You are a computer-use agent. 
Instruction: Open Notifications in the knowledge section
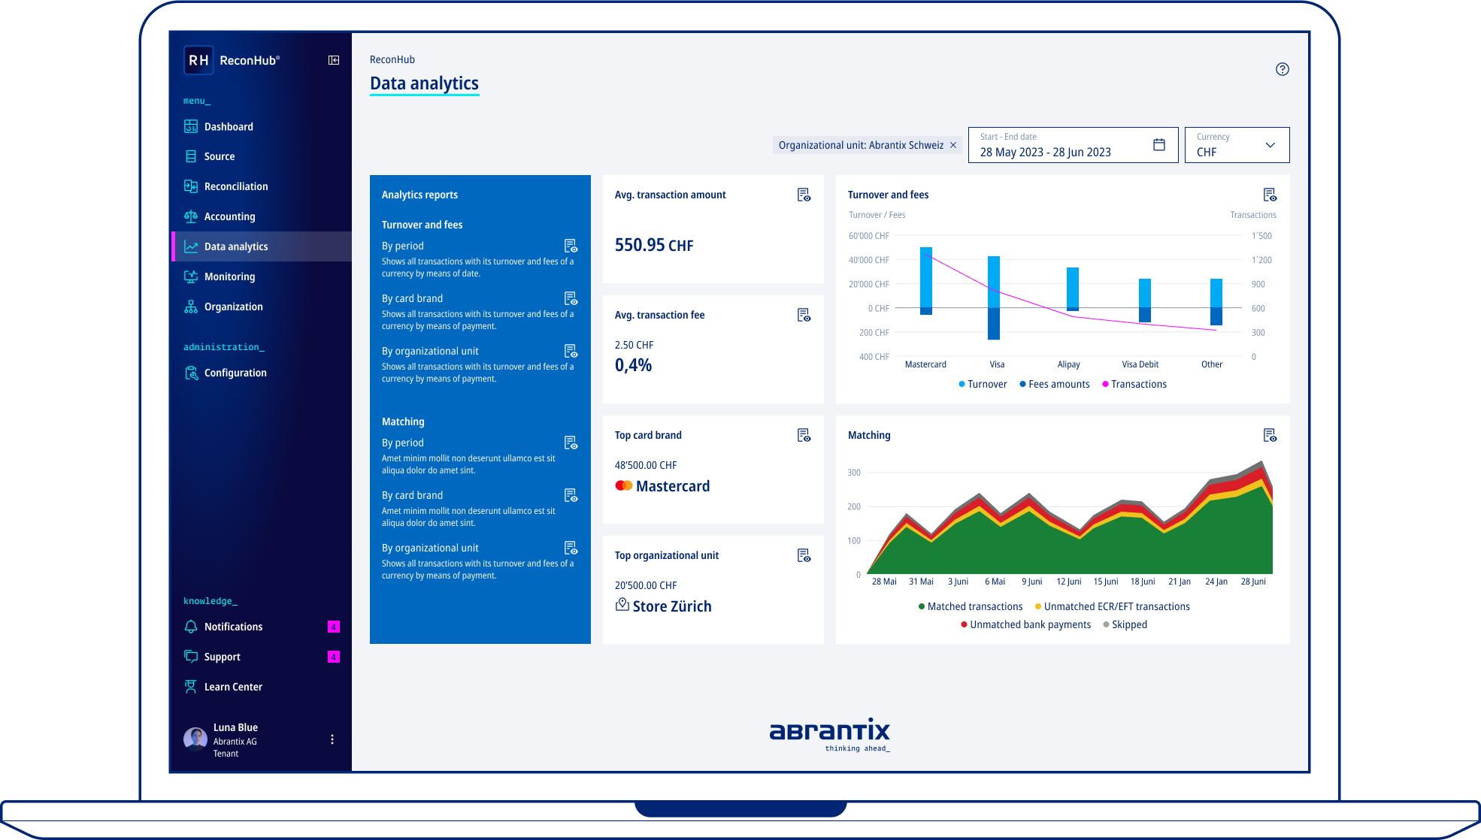pyautogui.click(x=261, y=627)
